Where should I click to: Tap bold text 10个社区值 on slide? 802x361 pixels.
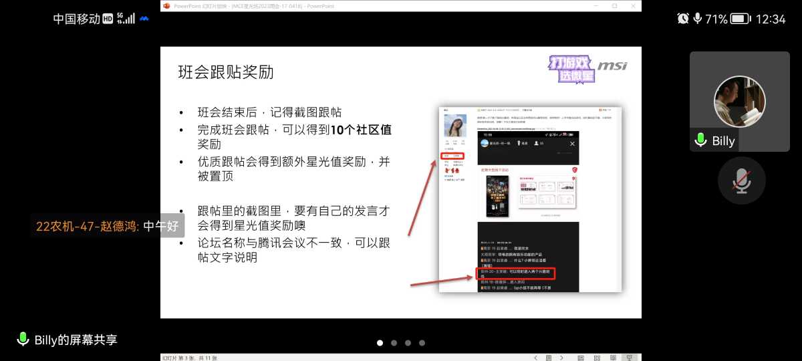click(361, 130)
